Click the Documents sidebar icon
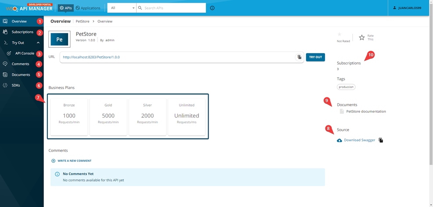Viewport: 433px width, 207px height. (x=5, y=75)
